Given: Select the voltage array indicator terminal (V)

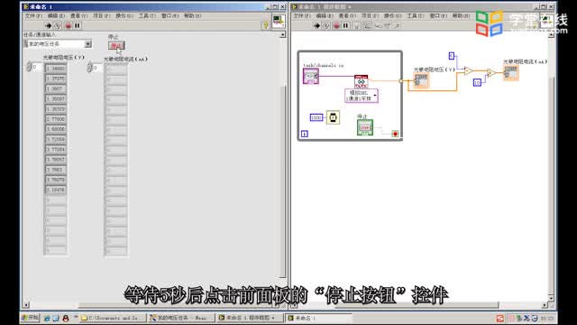Looking at the screenshot, I should coord(421,80).
